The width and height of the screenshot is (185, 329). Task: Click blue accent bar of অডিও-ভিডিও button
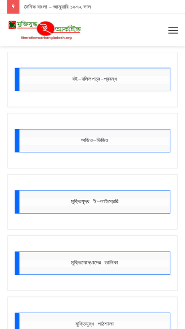coord(17,141)
